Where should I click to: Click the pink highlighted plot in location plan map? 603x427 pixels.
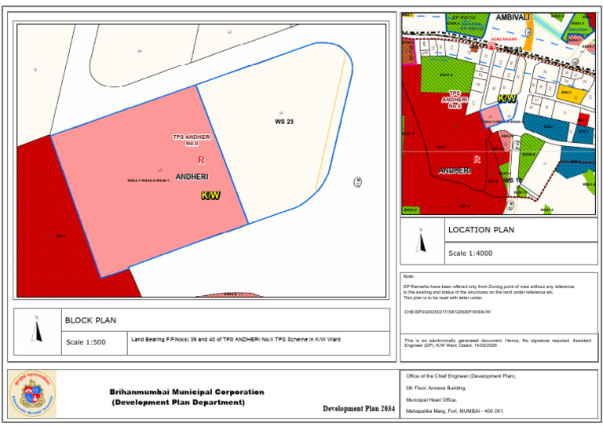492,116
